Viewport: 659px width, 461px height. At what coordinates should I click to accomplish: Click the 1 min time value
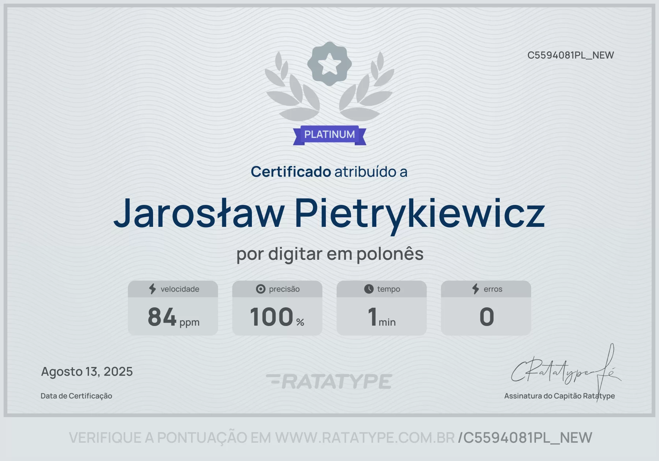coord(381,317)
